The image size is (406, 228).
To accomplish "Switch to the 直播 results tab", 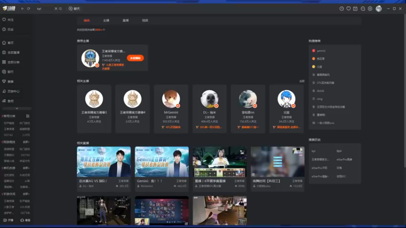I will point(125,20).
